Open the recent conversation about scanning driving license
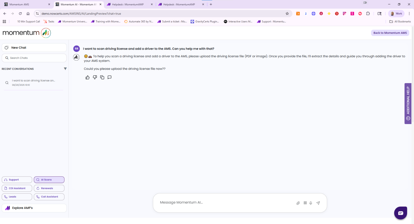 pos(33,83)
